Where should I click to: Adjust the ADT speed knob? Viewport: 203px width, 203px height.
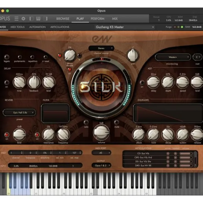pos(183,82)
